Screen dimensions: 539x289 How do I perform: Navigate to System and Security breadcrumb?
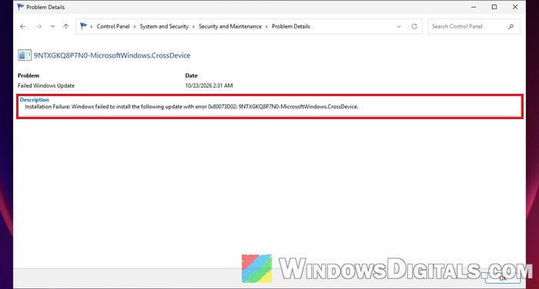(164, 26)
